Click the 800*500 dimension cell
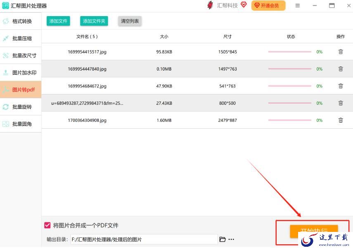The image size is (353, 248). [x=227, y=103]
